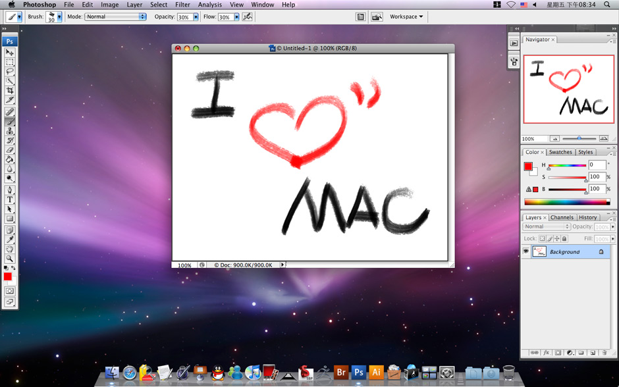The height and width of the screenshot is (387, 619).
Task: Select the History Brush tool
Action: pyautogui.click(x=9, y=140)
